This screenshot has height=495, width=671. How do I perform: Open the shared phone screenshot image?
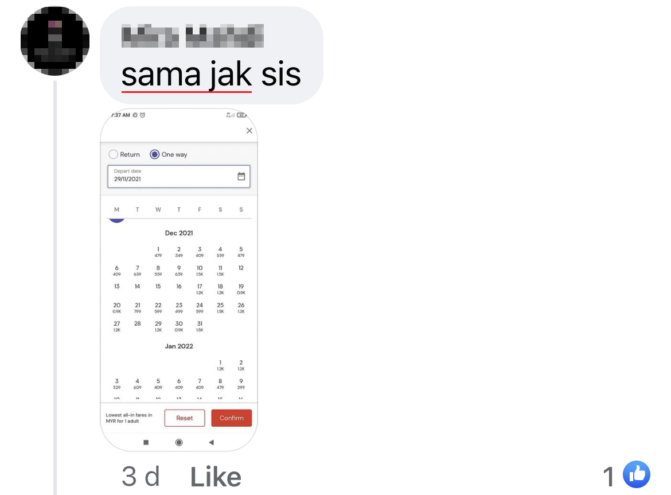point(179,280)
